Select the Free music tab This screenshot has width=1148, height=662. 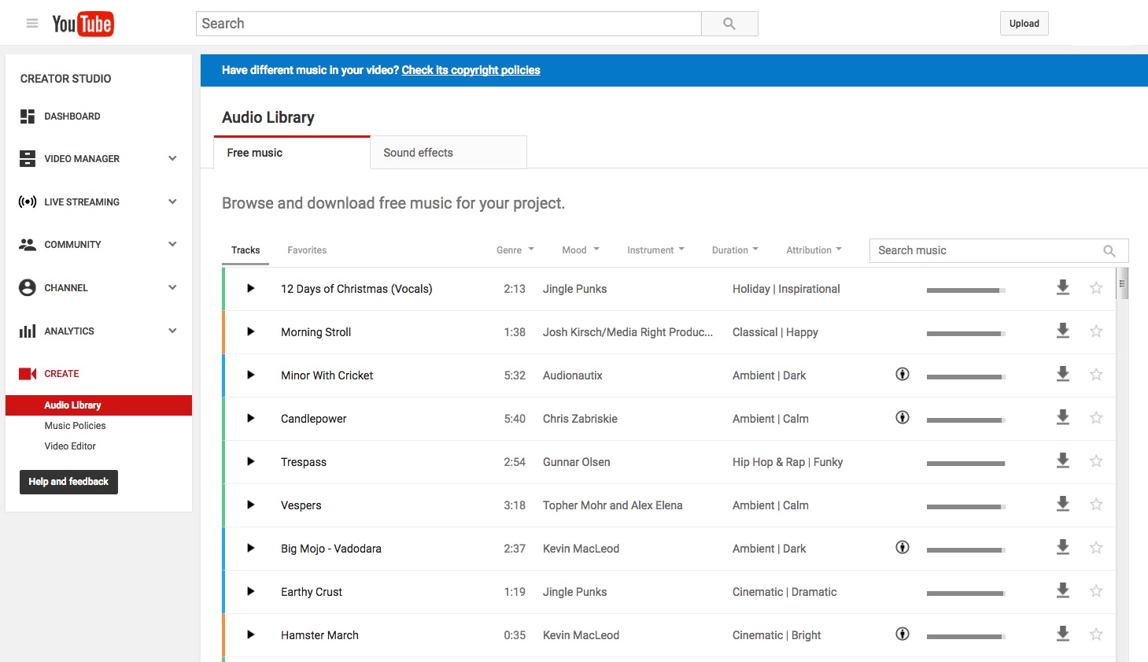(x=292, y=153)
